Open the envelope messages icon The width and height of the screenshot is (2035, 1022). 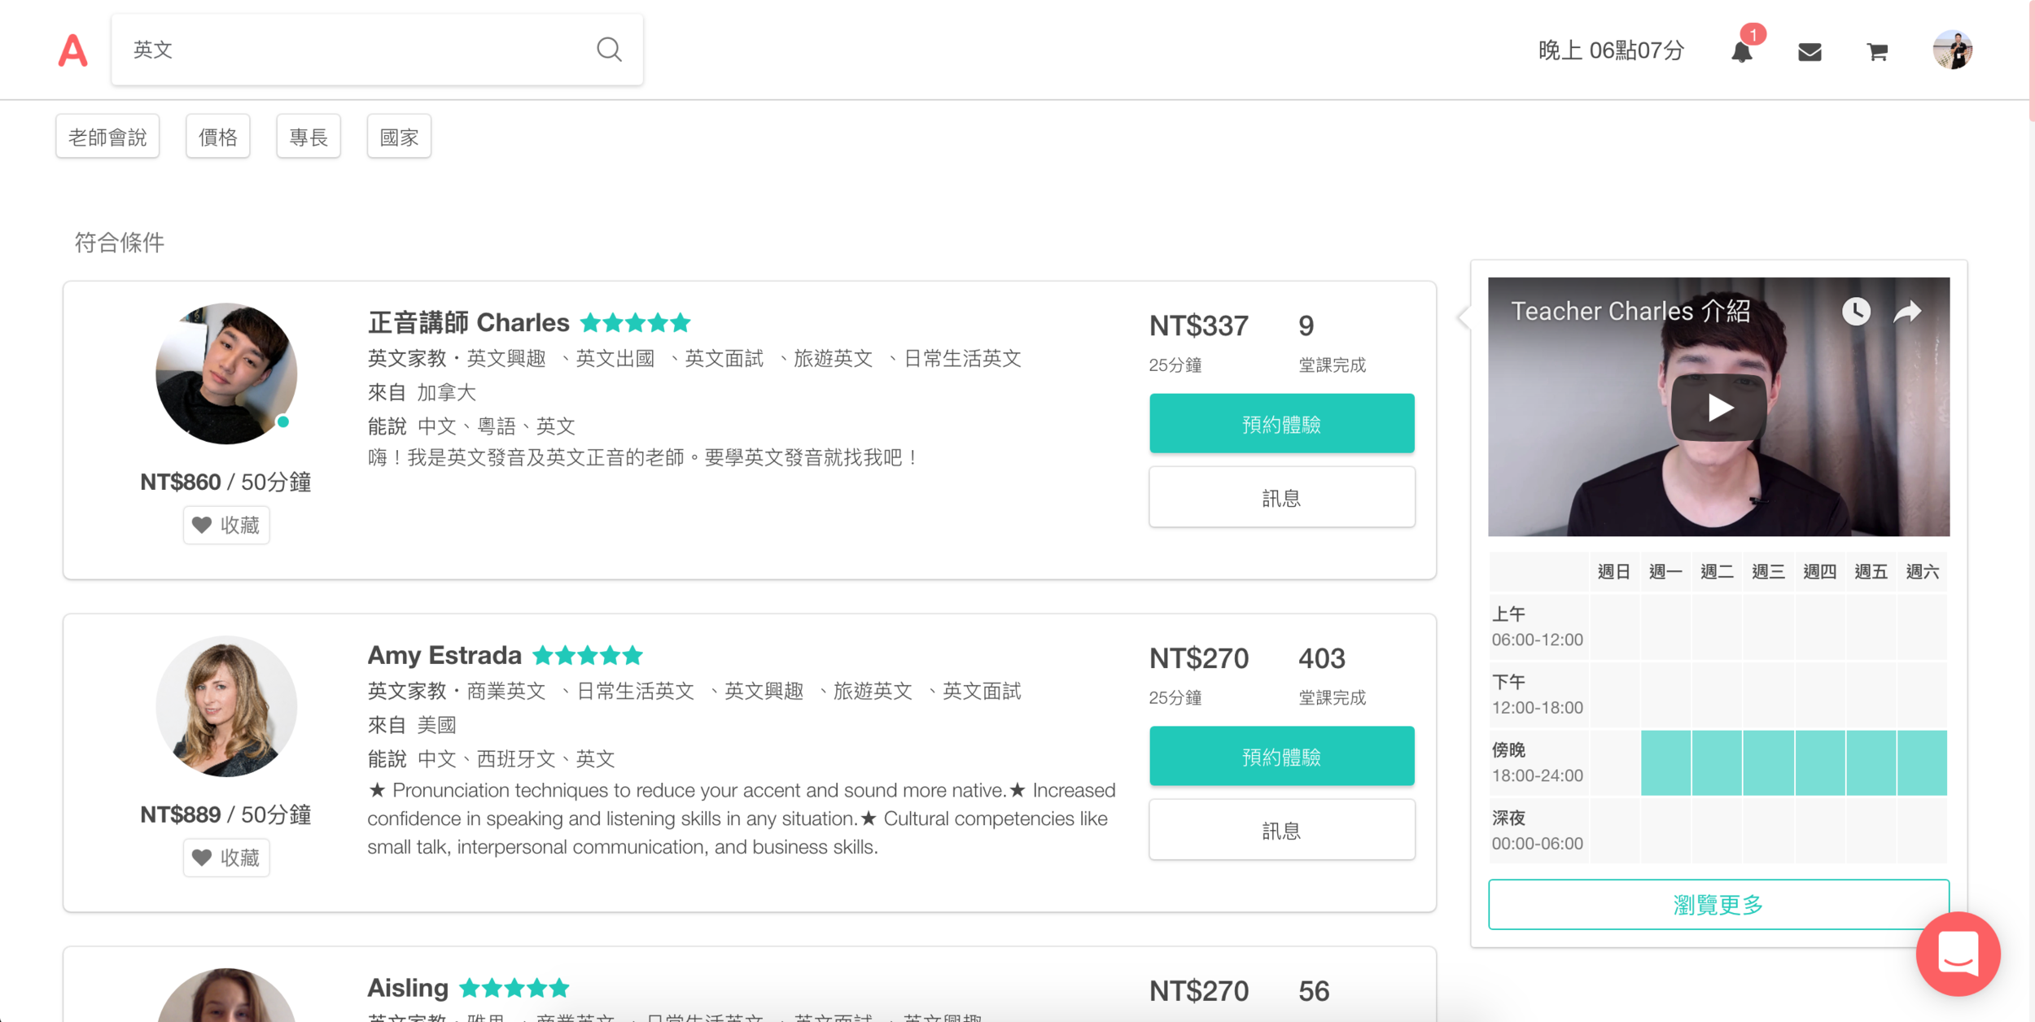tap(1810, 52)
